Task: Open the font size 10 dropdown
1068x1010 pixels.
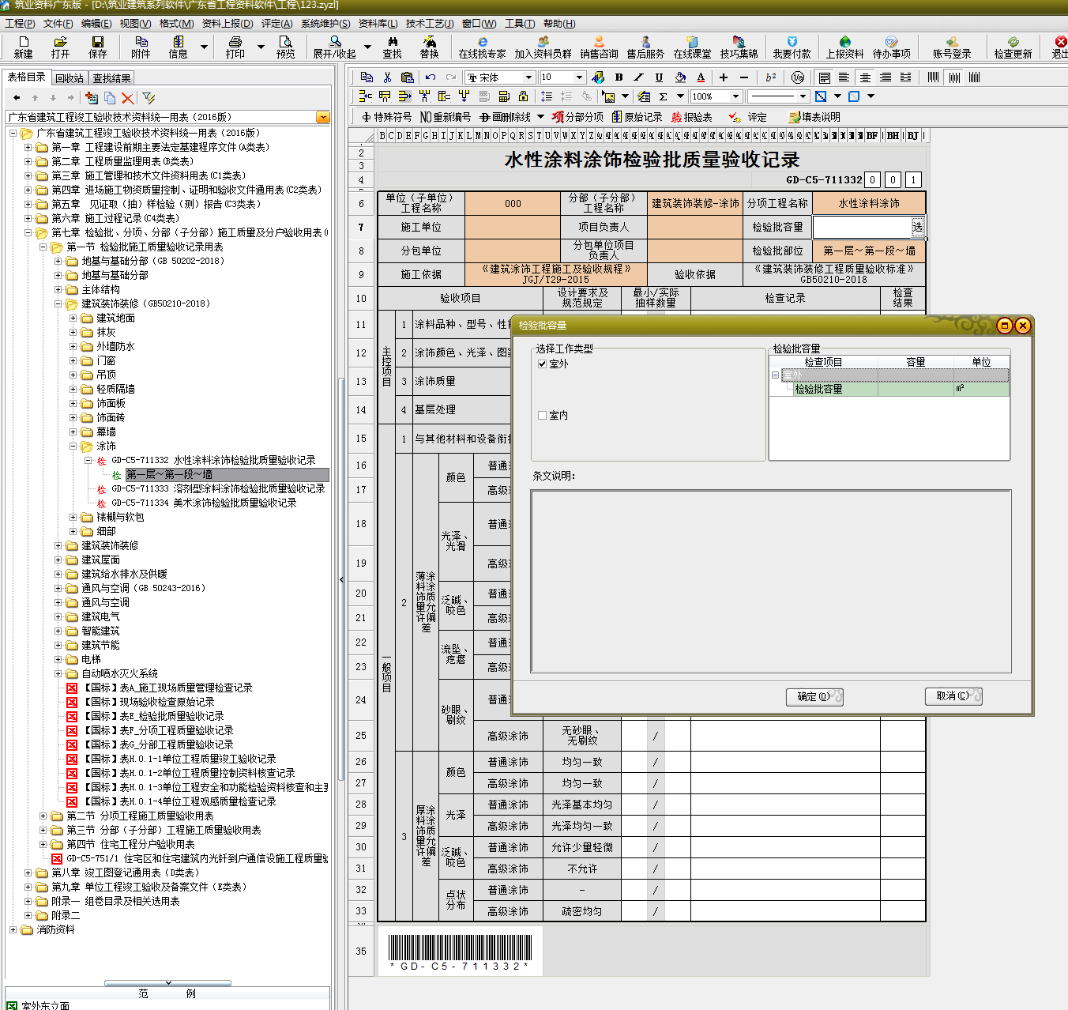Action: point(579,77)
